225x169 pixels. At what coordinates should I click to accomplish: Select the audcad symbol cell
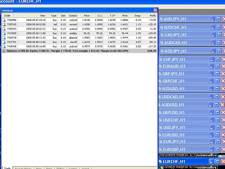click(x=72, y=46)
